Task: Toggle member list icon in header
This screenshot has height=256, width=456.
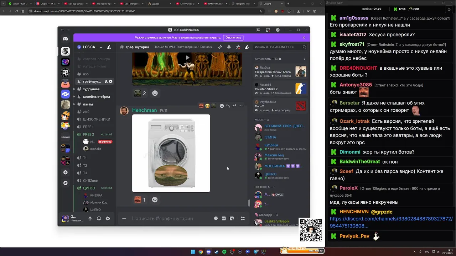Action: pyautogui.click(x=247, y=47)
